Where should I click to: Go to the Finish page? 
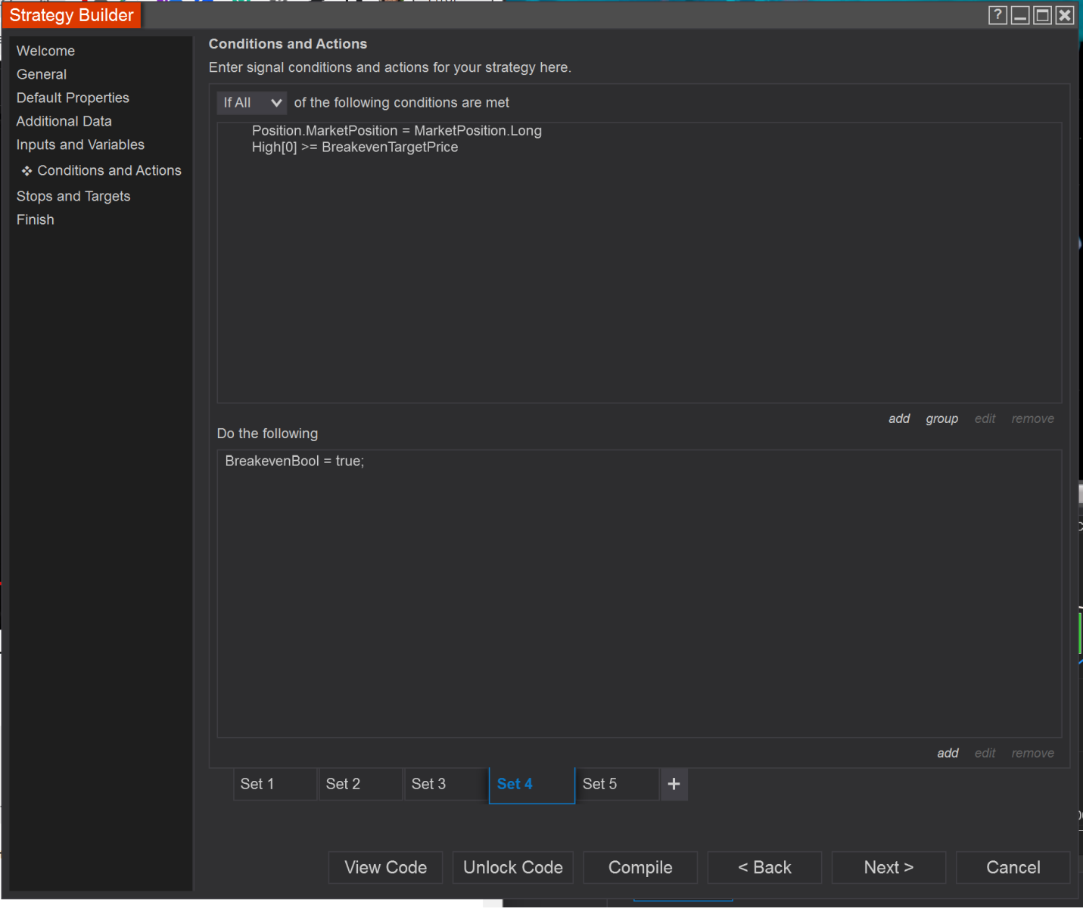pyautogui.click(x=36, y=219)
